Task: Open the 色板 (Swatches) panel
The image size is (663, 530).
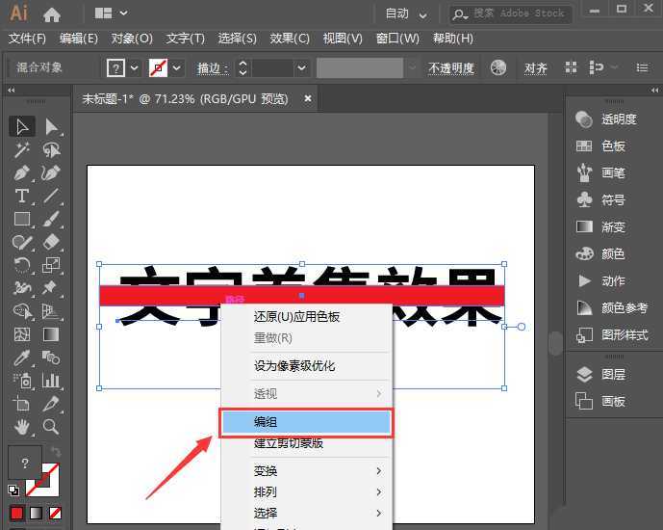Action: [613, 146]
